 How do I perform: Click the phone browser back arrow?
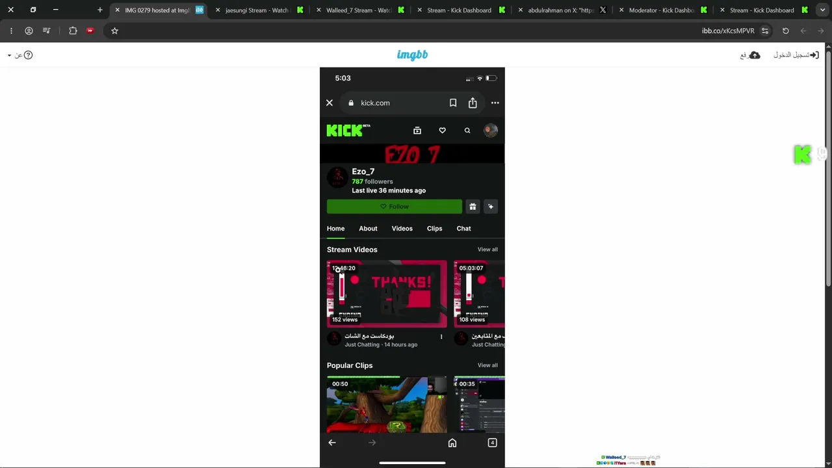[x=332, y=443]
